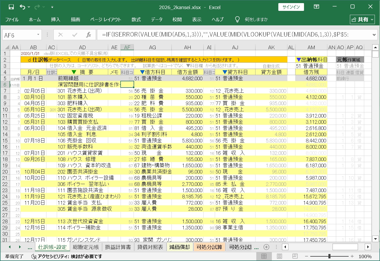
Task: Click the Insert Function fx icon
Action: [88, 35]
